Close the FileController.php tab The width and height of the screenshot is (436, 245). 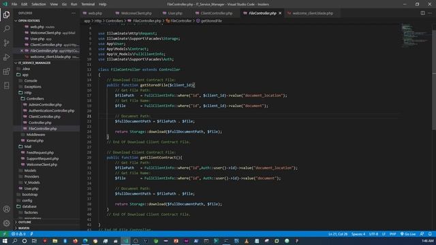pyautogui.click(x=280, y=13)
